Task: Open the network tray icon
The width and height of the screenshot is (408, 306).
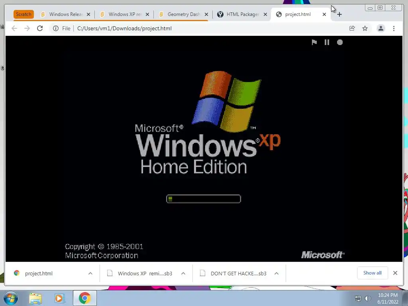Action: coord(358,298)
